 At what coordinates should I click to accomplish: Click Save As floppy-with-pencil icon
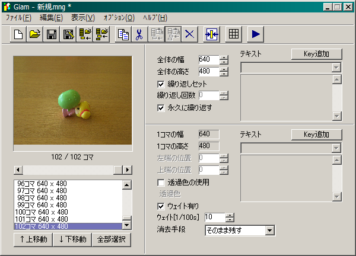68,34
